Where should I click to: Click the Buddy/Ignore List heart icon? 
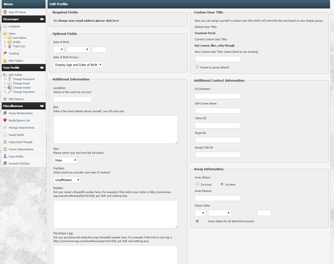coord(5,120)
